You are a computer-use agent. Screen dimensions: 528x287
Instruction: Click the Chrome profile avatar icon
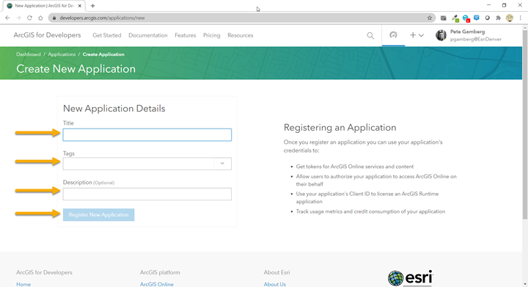coord(510,18)
